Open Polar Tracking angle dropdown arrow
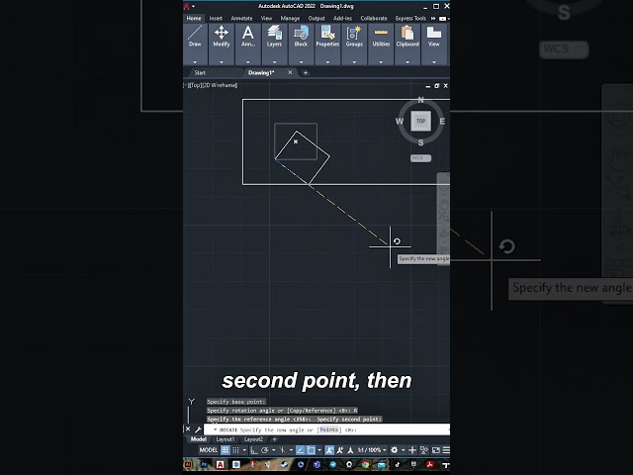Screen dimensions: 633x475 coord(274,450)
